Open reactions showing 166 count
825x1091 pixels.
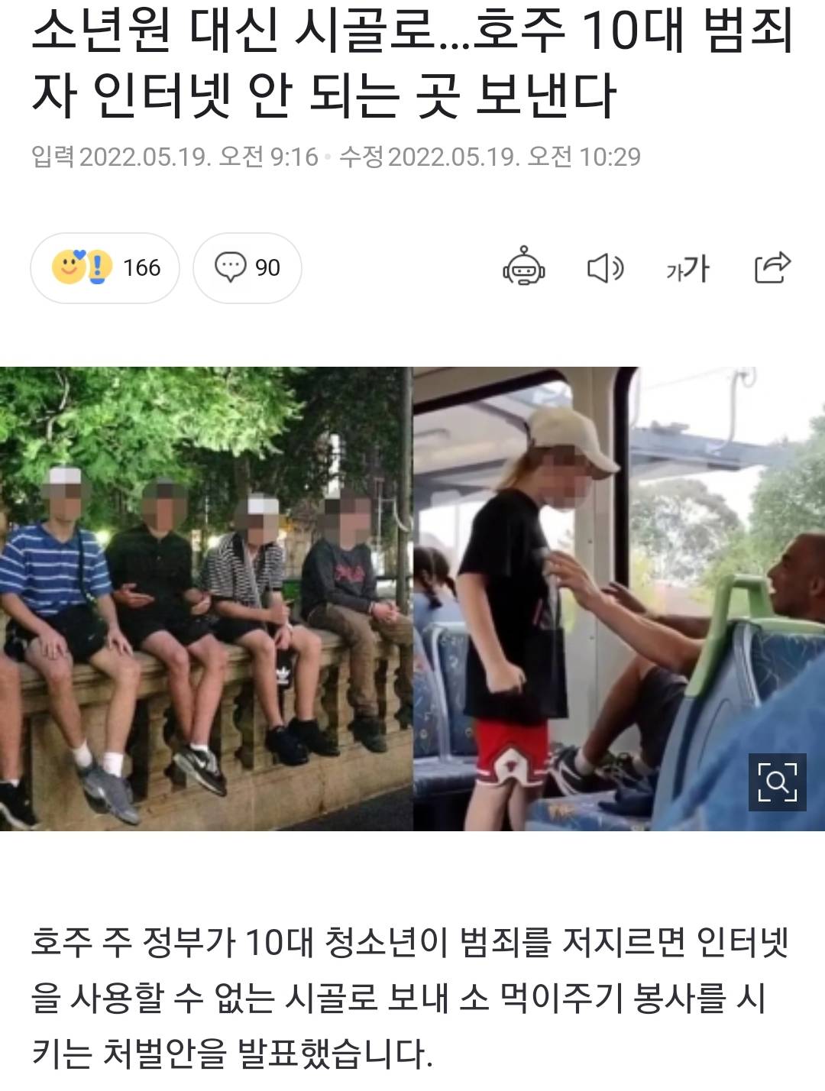pyautogui.click(x=105, y=267)
